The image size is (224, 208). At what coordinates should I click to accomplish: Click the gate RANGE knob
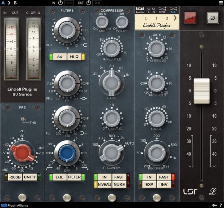tap(156, 118)
